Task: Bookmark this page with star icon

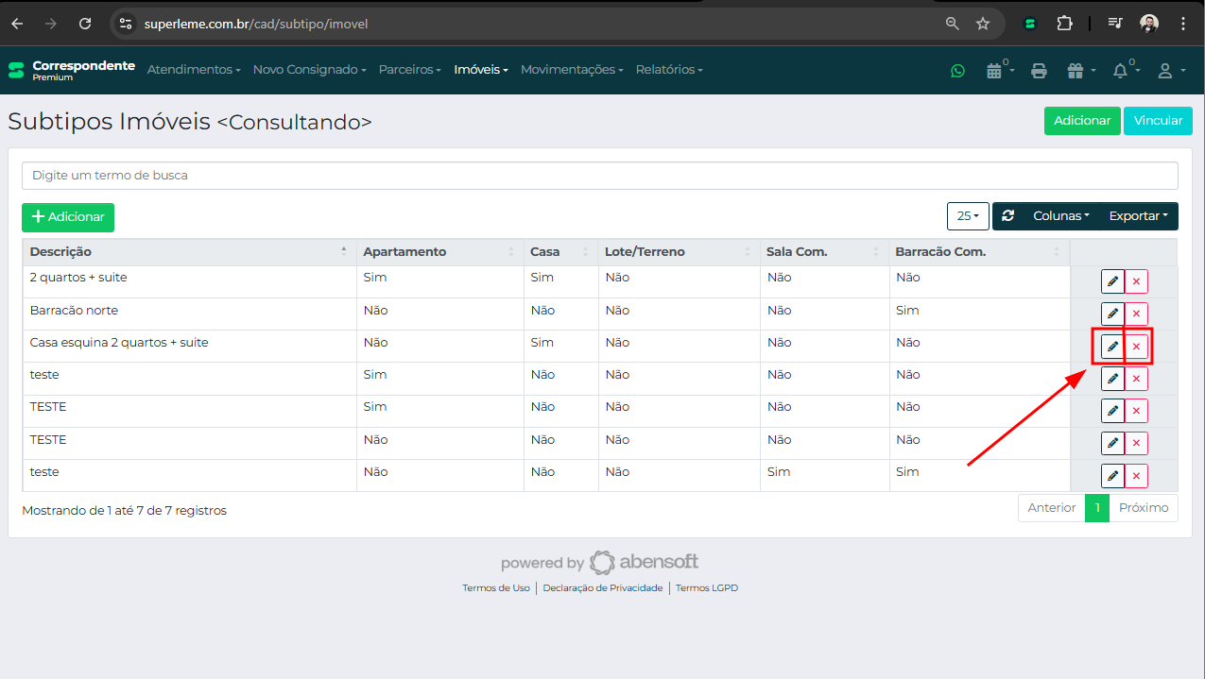Action: [983, 24]
